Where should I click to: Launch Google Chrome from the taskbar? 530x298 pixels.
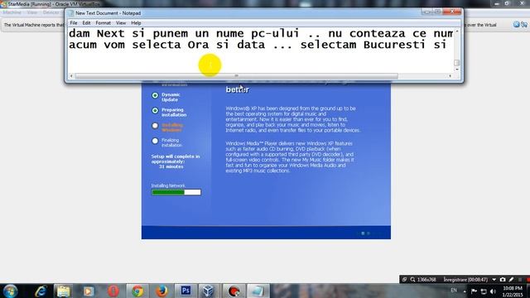click(137, 291)
